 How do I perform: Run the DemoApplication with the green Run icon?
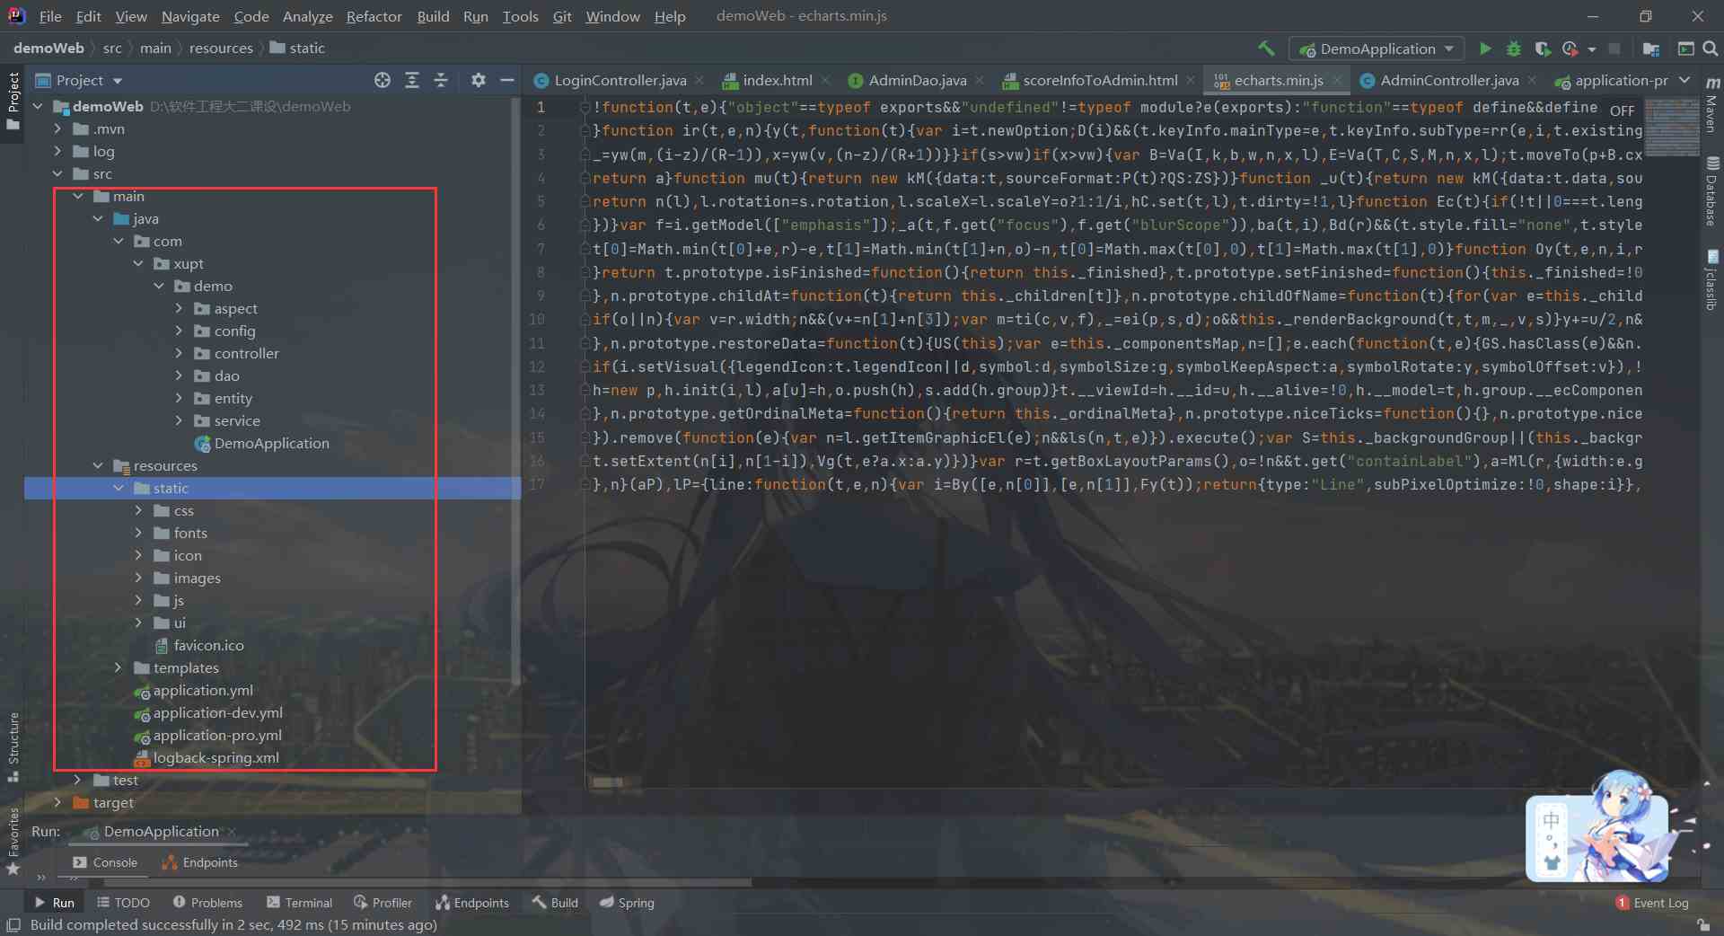[x=1485, y=49]
